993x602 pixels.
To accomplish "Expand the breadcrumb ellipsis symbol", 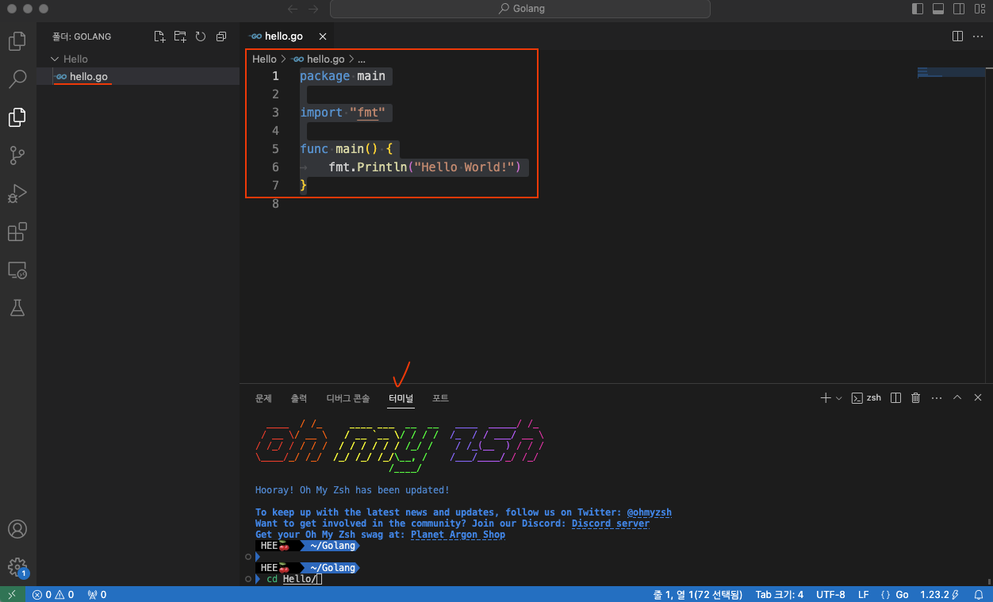I will coord(362,59).
